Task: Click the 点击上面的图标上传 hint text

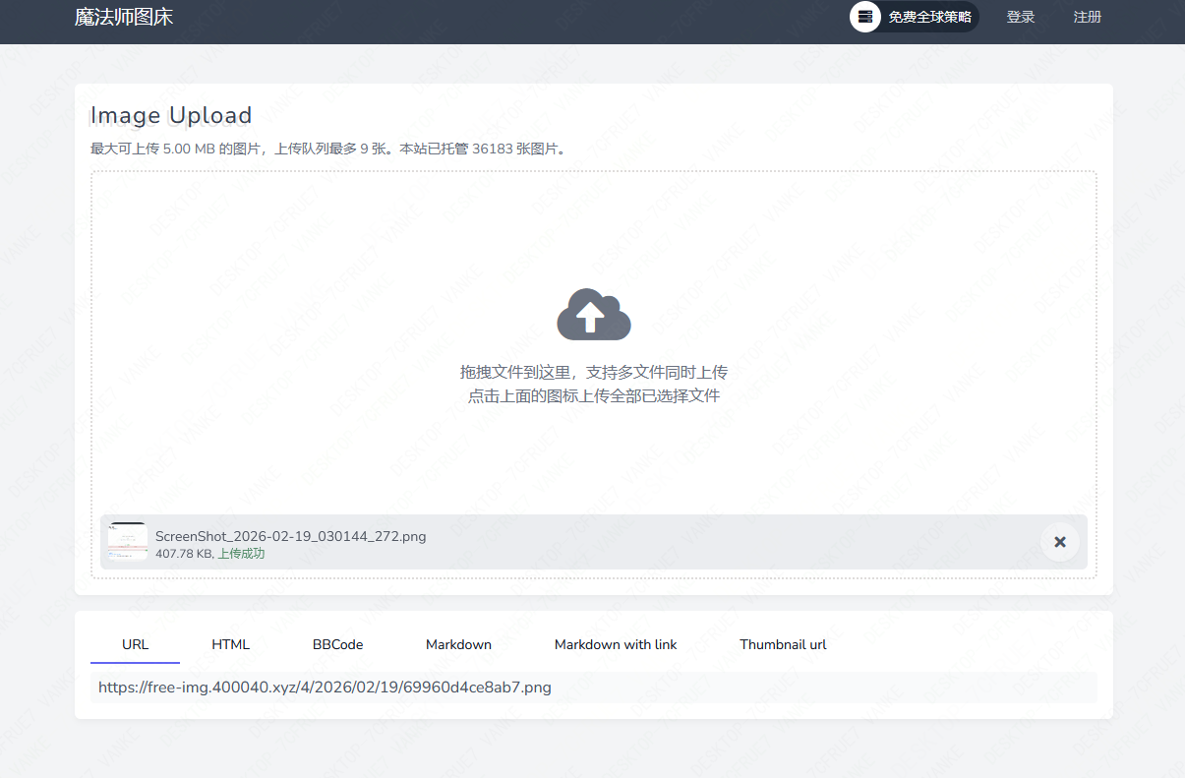Action: click(x=593, y=396)
